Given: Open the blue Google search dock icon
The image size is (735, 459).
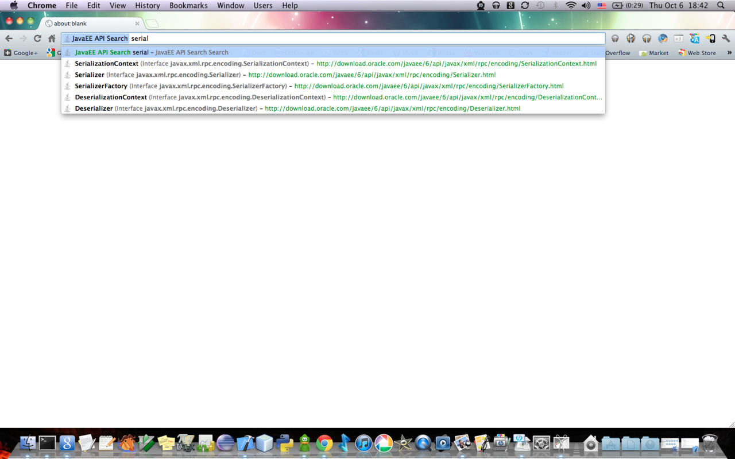Looking at the screenshot, I should (x=67, y=443).
